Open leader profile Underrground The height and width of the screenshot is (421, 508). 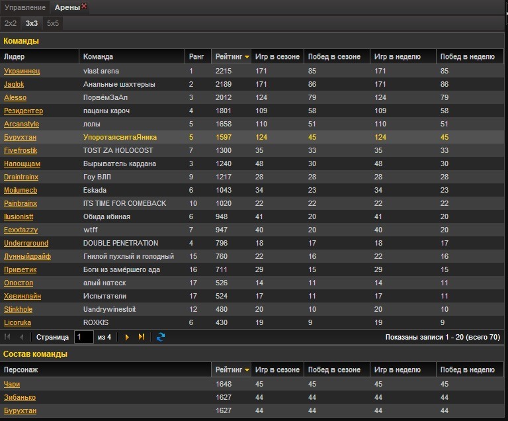26,243
